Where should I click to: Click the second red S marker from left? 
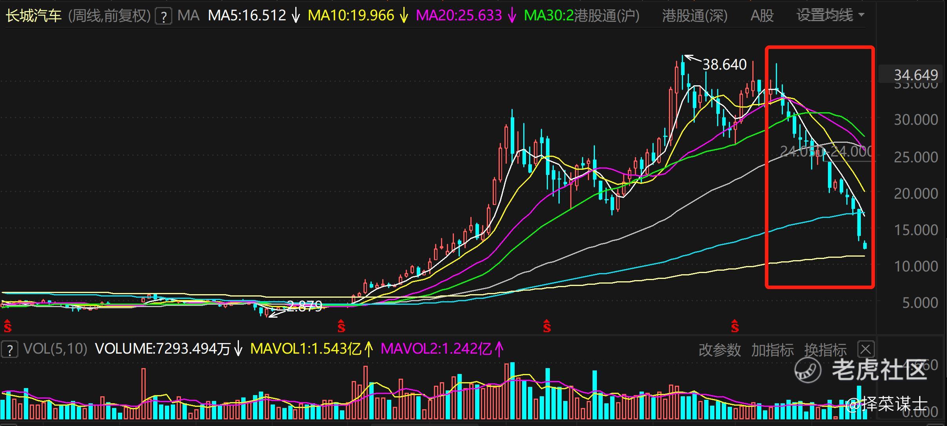coord(341,326)
